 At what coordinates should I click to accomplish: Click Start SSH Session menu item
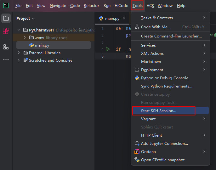coord(159,111)
